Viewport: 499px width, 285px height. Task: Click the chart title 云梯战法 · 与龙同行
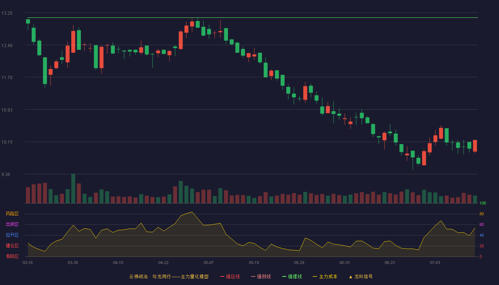pos(150,276)
